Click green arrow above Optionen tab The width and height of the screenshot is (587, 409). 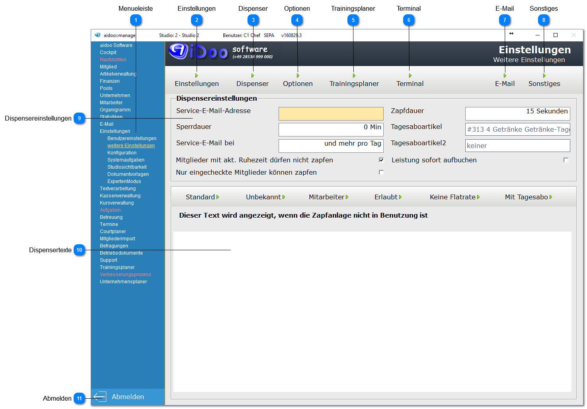298,76
